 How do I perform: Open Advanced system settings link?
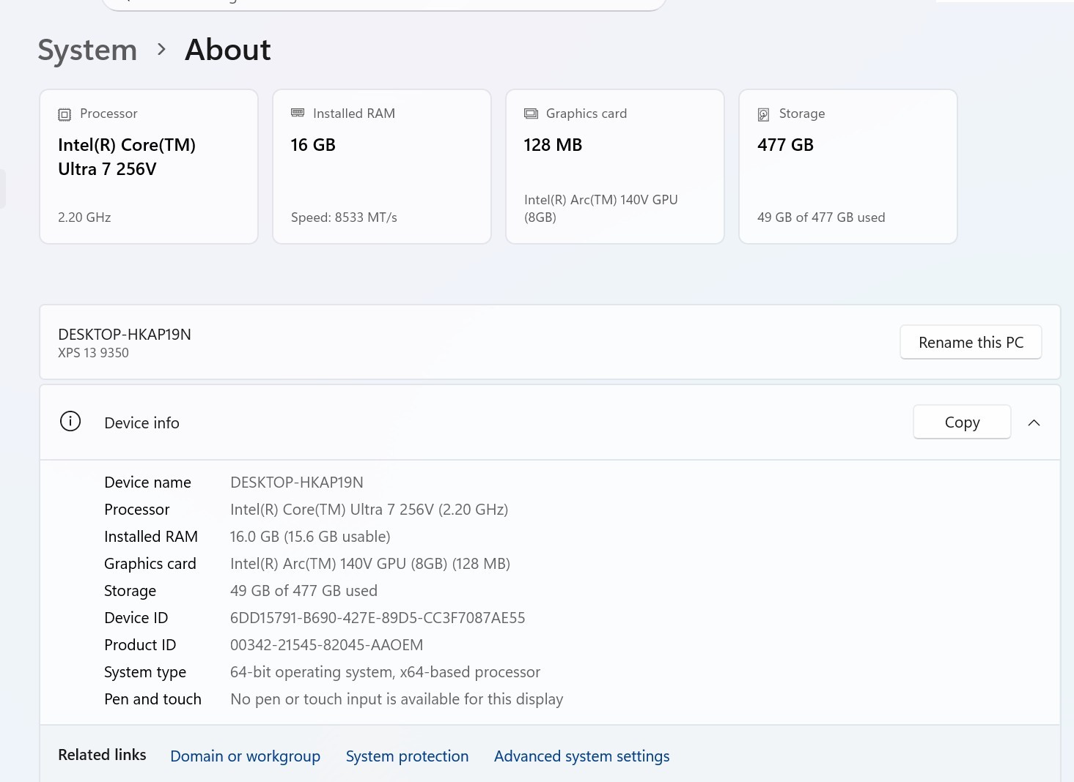pyautogui.click(x=581, y=756)
